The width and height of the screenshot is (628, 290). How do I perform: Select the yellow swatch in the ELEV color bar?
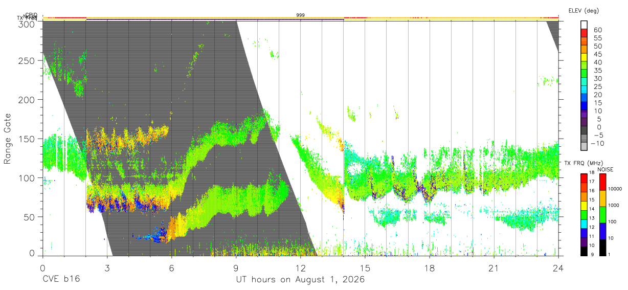tap(584, 57)
